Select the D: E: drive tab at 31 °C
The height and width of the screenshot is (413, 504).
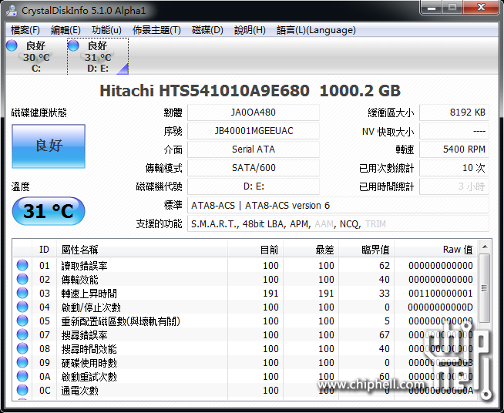pos(98,56)
